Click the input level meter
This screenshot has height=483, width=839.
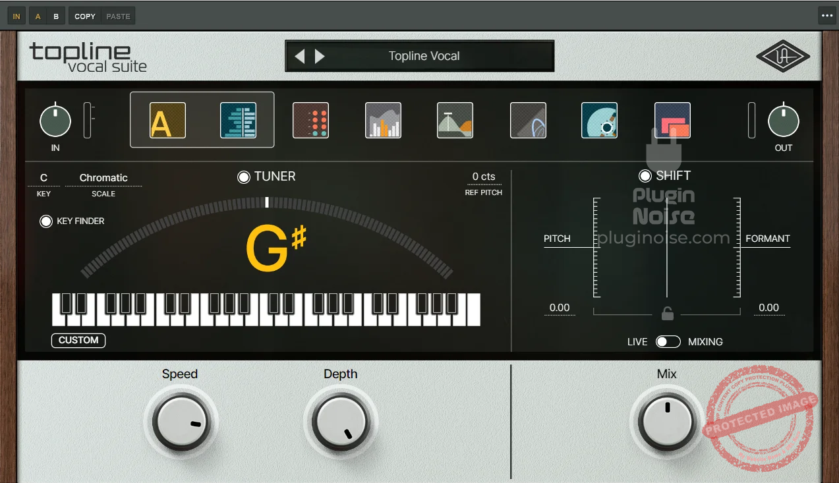88,121
